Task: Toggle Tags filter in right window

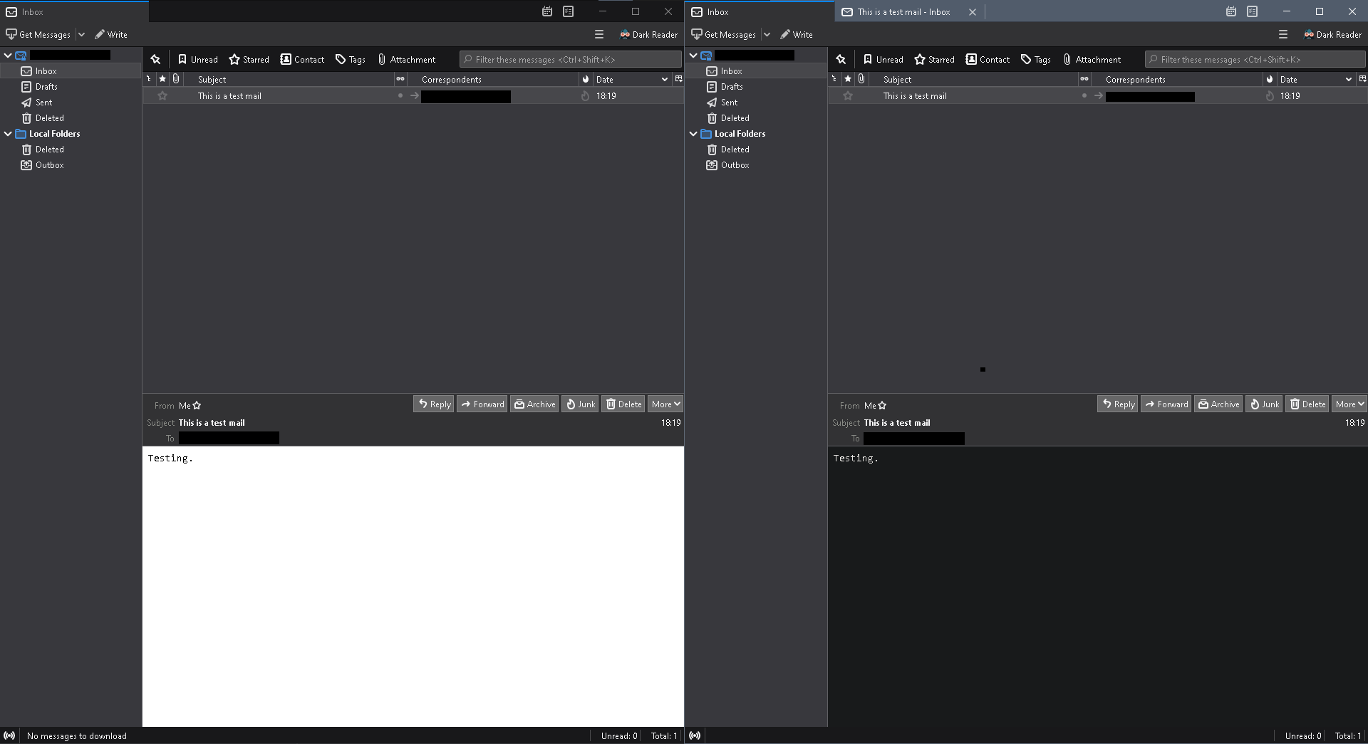Action: pyautogui.click(x=1036, y=59)
